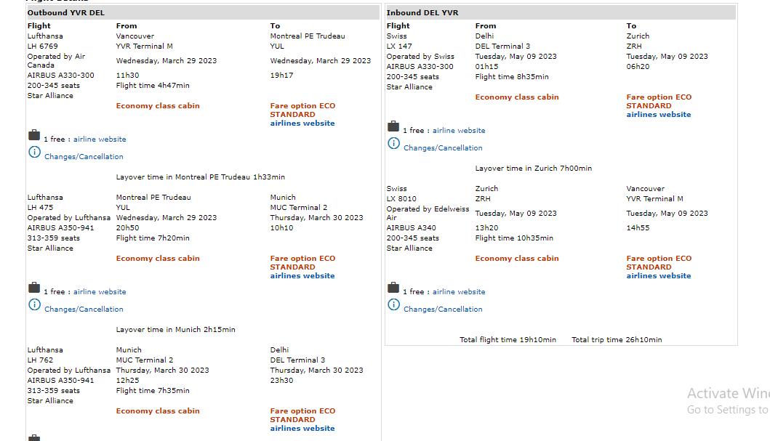
Task: Click the baggage suitcase icon for flight LH 6769
Action: point(33,135)
